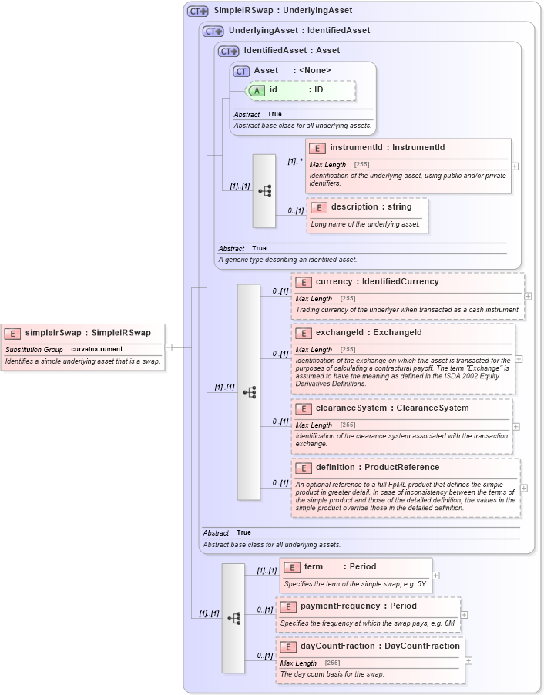Image resolution: width=544 pixels, height=695 pixels.
Task: Click the term : Period label
Action: coord(340,566)
